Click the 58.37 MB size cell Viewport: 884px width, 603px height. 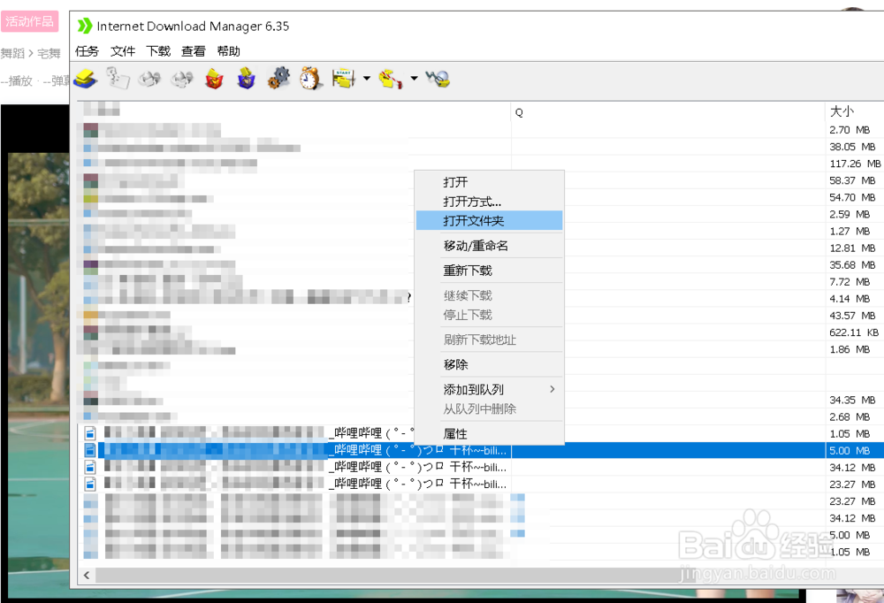pos(852,180)
